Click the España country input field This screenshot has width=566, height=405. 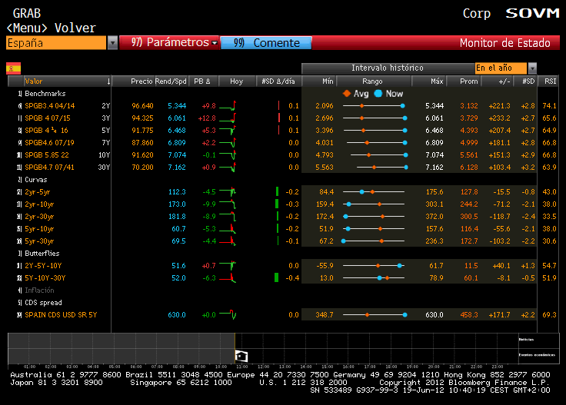(x=54, y=43)
